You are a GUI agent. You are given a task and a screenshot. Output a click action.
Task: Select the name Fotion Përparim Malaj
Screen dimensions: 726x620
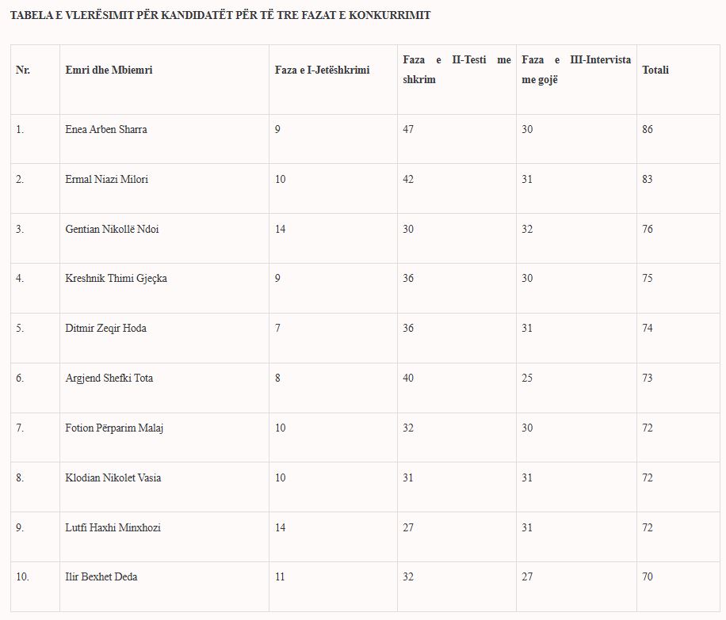click(x=114, y=428)
